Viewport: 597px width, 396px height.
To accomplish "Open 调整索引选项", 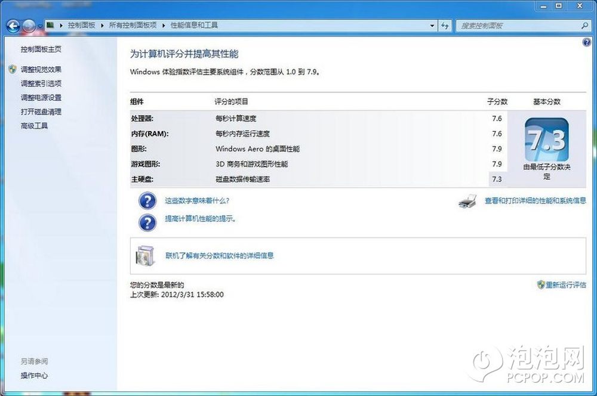I will point(41,83).
